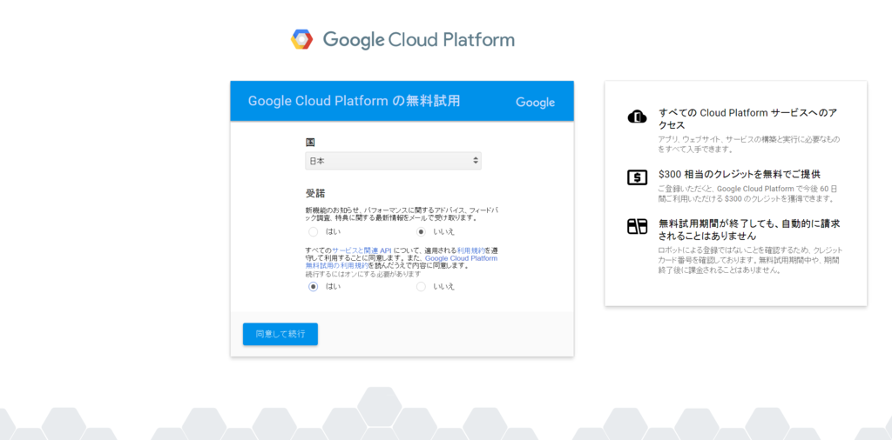Click the Google Cloud Platform の無料試用 heading

[x=354, y=101]
